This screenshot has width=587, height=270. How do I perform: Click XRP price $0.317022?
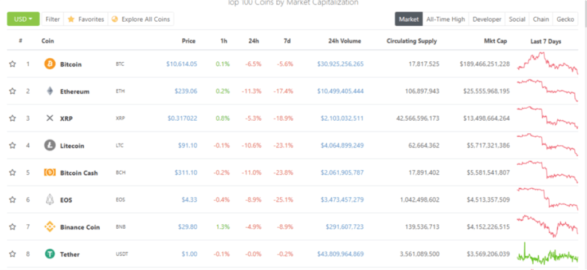[x=182, y=118]
